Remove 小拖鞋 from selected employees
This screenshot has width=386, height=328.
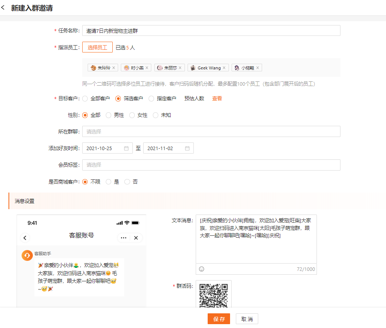(x=257, y=68)
